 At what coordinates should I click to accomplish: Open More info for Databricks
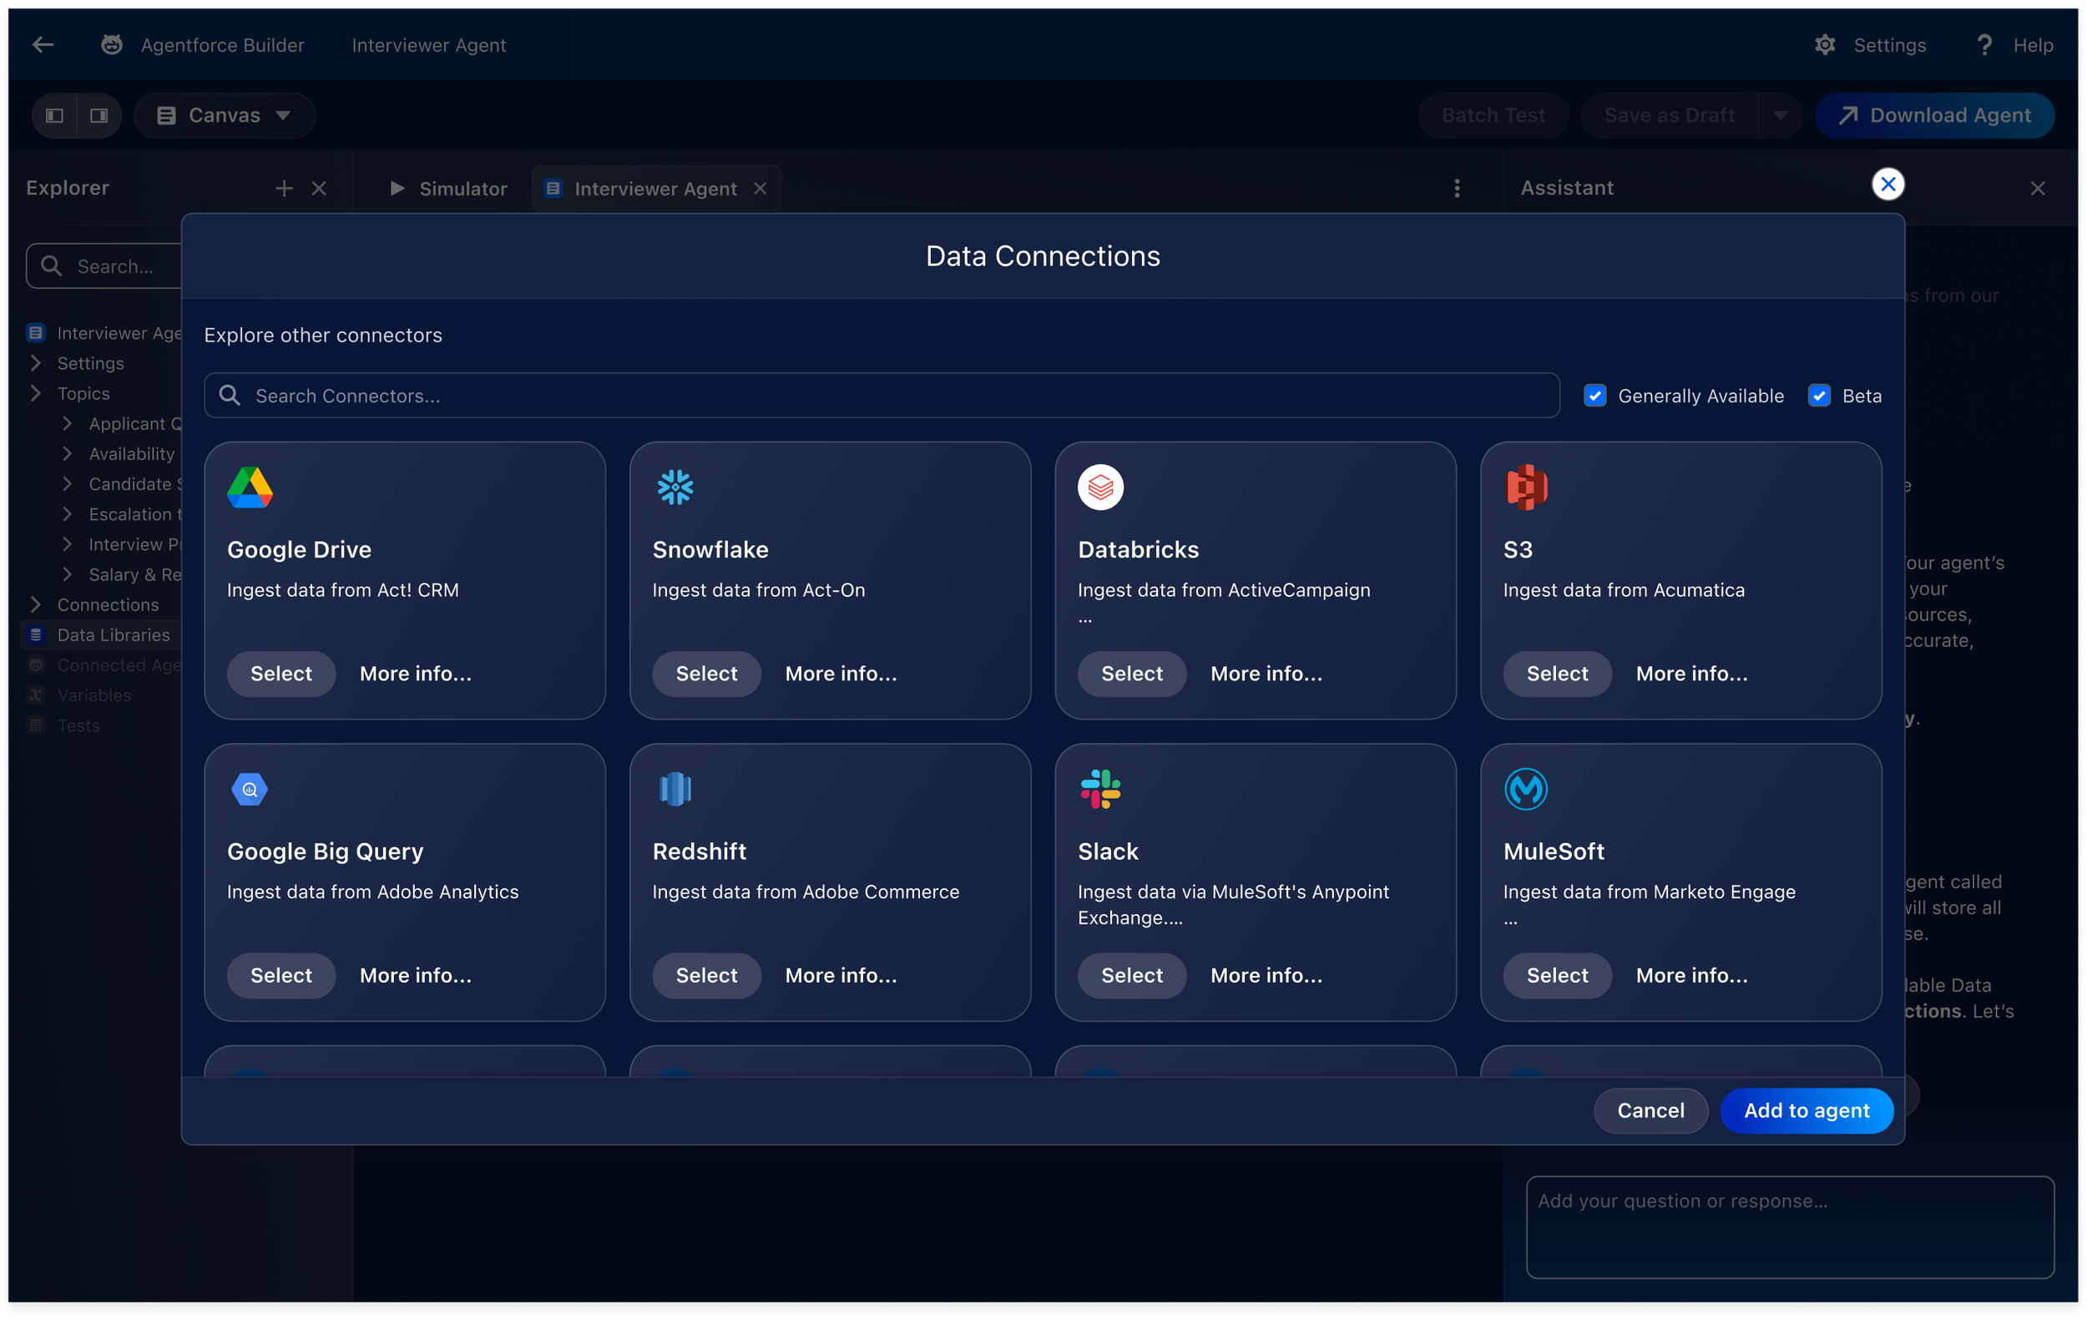[1266, 674]
